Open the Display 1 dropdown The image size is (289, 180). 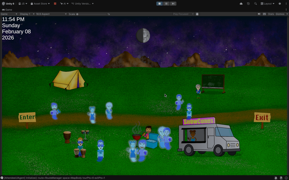click(27, 14)
